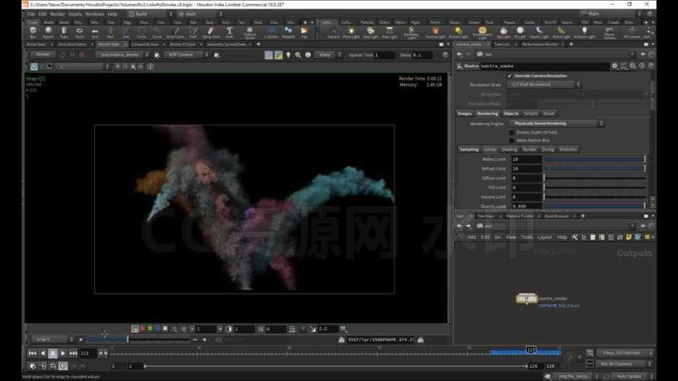678x381 pixels.
Task: Click the snapshot blend slider
Action: click(138, 340)
